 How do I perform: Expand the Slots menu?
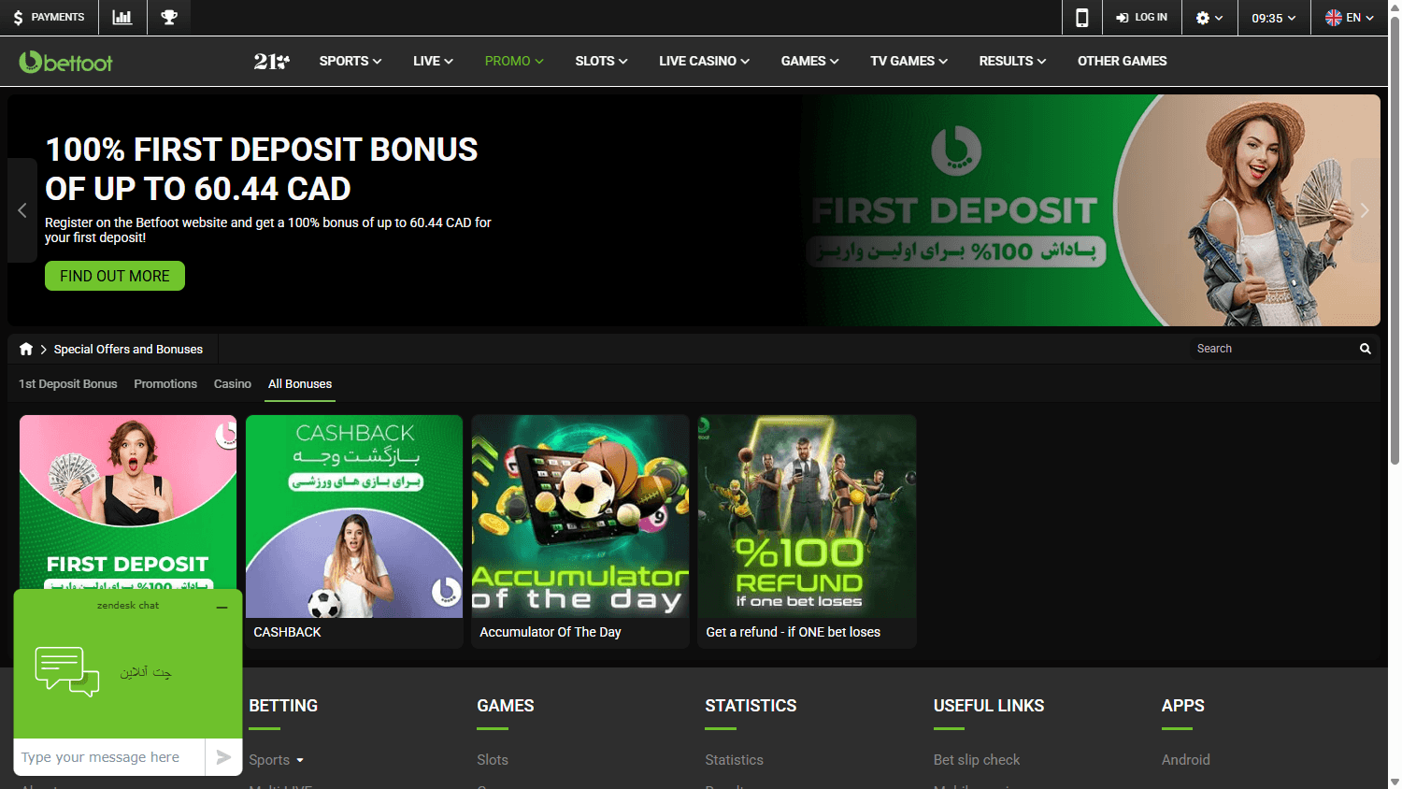601,61
